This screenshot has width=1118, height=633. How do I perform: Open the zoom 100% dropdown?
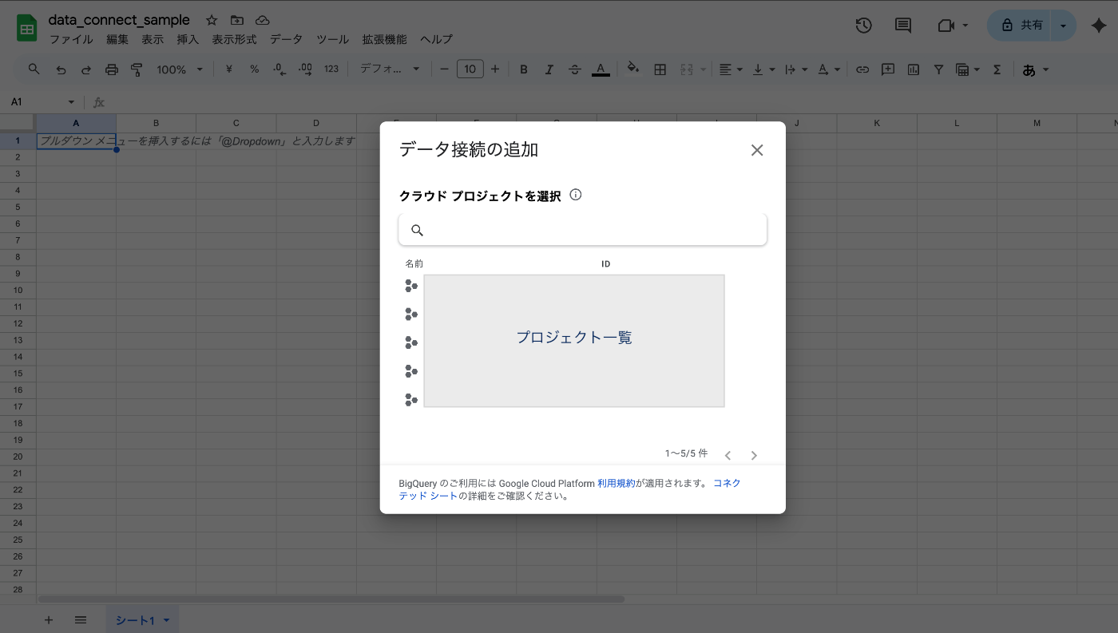[x=180, y=69]
